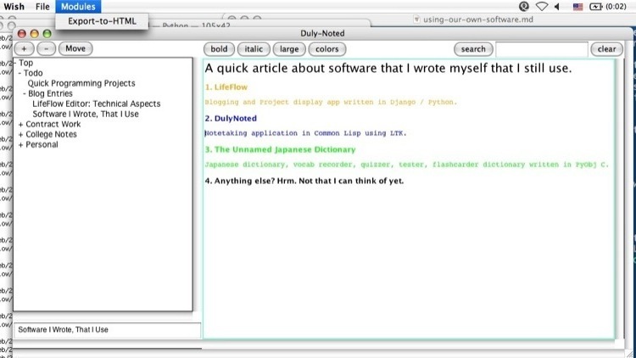This screenshot has width=636, height=358.
Task: Select Software I Wrote, That I Use note
Action: 86,114
